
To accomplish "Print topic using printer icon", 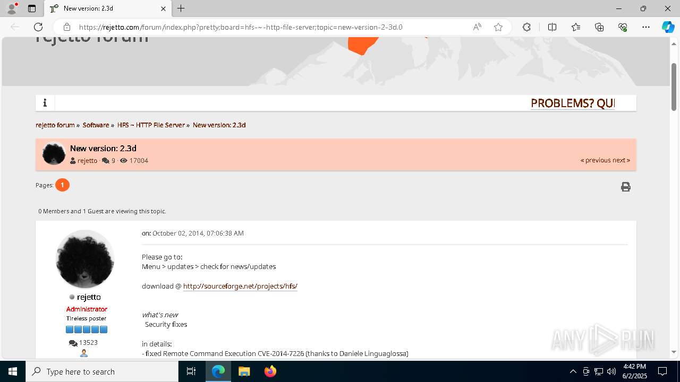I will click(x=626, y=187).
